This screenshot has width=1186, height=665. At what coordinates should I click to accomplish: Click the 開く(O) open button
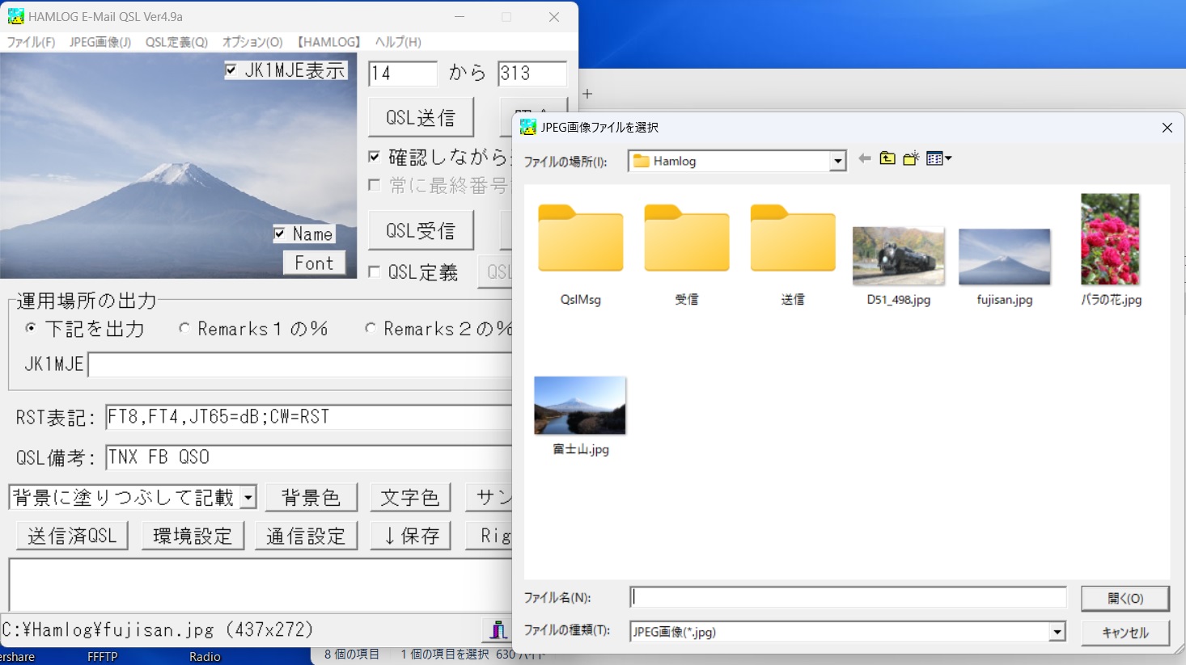pyautogui.click(x=1125, y=598)
